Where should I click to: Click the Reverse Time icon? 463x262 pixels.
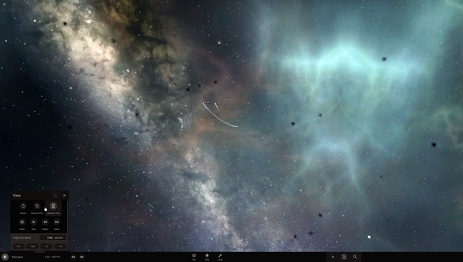tap(37, 206)
